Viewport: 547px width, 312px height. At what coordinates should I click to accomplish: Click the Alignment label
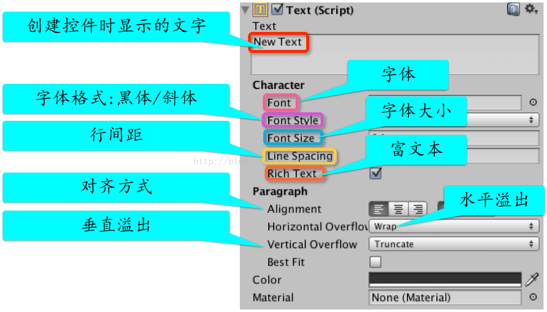tap(294, 209)
